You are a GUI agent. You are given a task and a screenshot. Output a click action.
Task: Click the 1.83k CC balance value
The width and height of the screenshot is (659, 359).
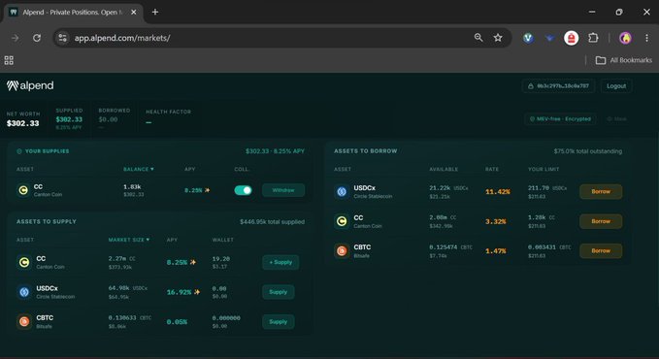coord(132,186)
